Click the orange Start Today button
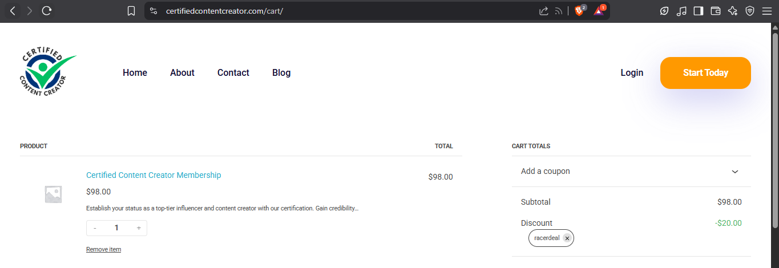 705,73
